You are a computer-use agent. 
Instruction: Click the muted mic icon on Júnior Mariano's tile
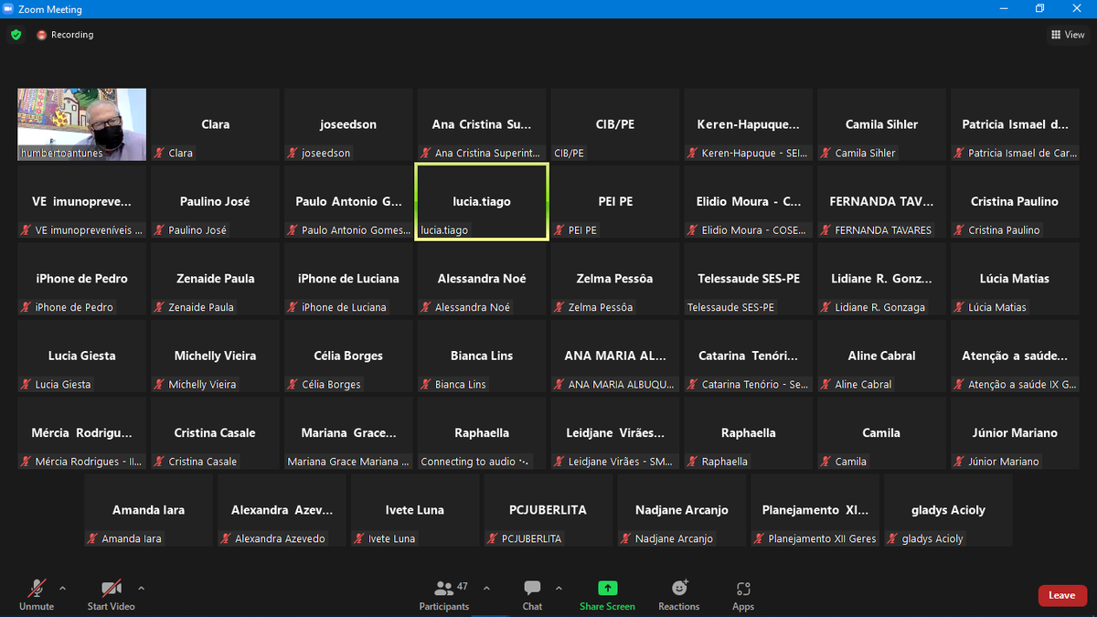960,462
